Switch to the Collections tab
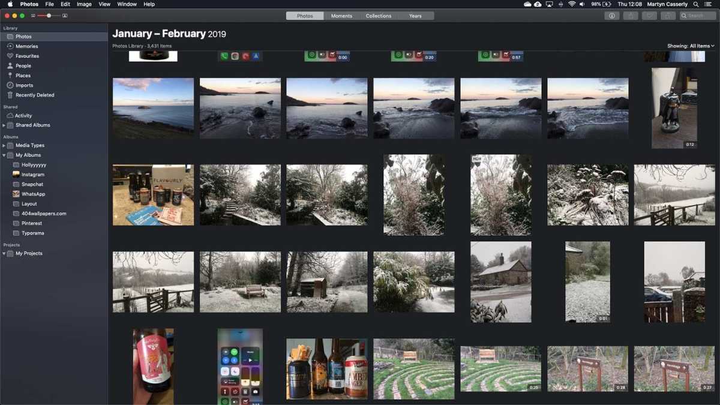 tap(379, 16)
